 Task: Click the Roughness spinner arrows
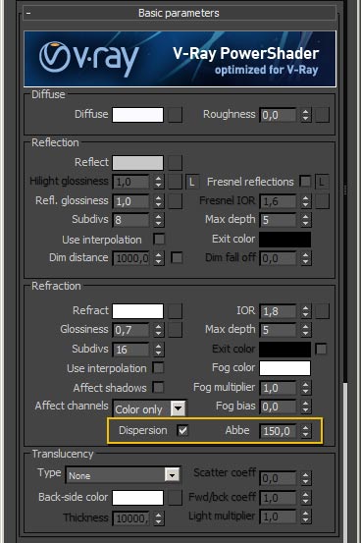305,115
